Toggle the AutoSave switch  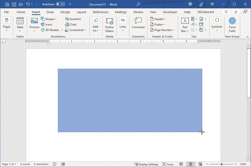[60, 4]
